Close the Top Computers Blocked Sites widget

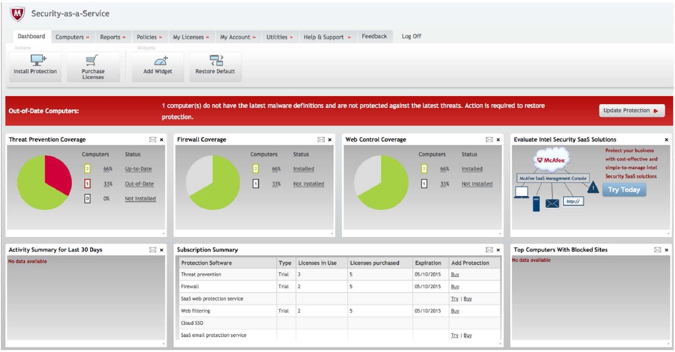tap(667, 249)
